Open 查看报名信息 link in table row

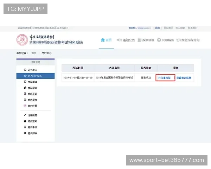coord(184,78)
